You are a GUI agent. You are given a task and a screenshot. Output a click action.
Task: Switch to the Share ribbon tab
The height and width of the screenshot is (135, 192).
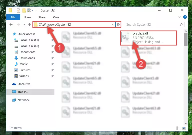click(42, 17)
